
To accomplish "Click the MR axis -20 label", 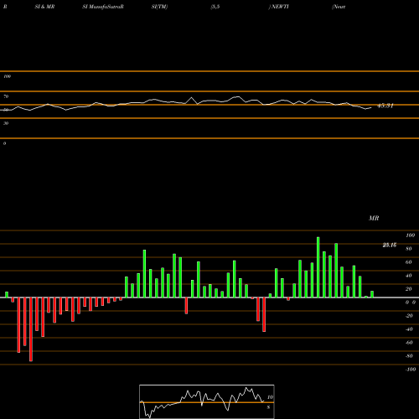I will pos(409,316).
